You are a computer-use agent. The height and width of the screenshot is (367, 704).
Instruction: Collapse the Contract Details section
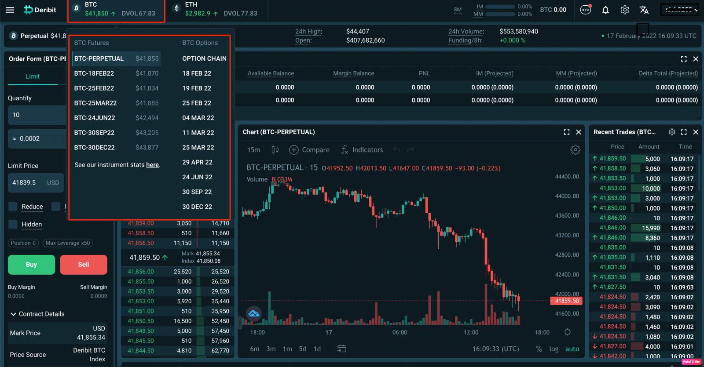point(14,314)
